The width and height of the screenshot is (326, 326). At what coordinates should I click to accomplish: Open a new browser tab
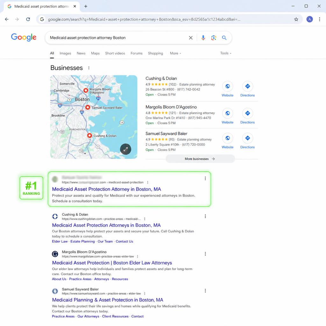[86, 6]
